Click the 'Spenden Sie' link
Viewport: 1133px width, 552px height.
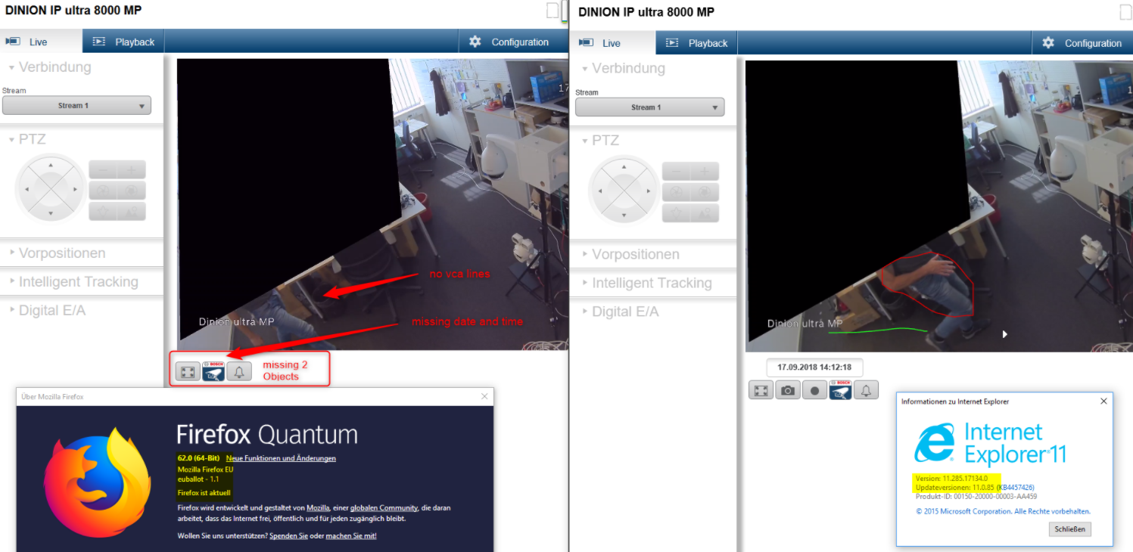[x=288, y=536]
